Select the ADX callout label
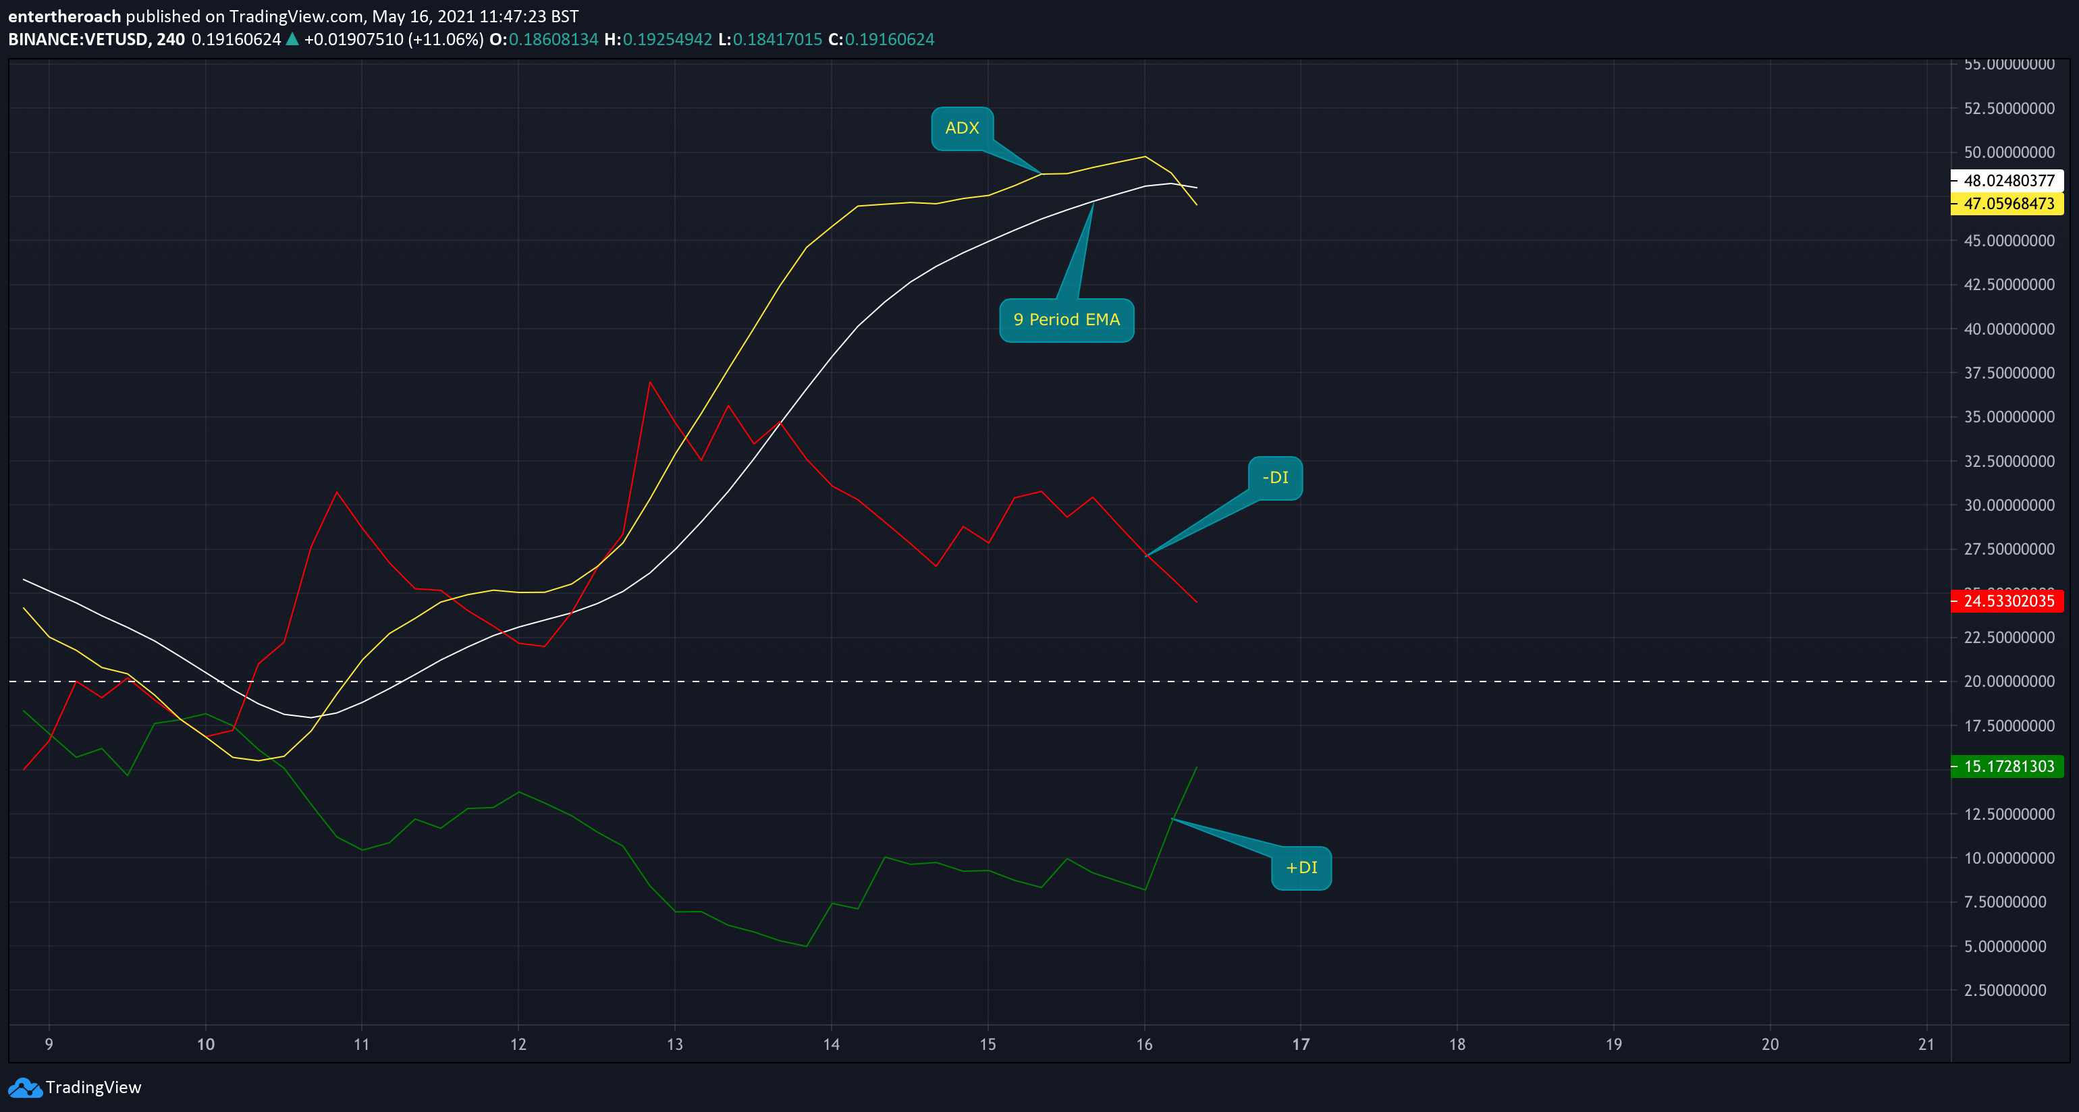 coord(962,128)
